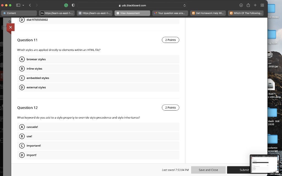Click the Share icon in the toolbar

click(248, 5)
